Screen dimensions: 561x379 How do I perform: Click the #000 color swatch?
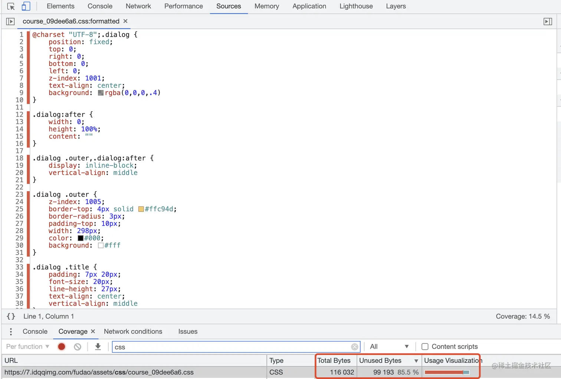[x=81, y=238]
